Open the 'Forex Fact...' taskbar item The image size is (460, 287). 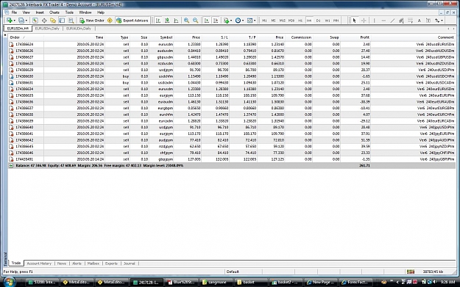pyautogui.click(x=355, y=283)
